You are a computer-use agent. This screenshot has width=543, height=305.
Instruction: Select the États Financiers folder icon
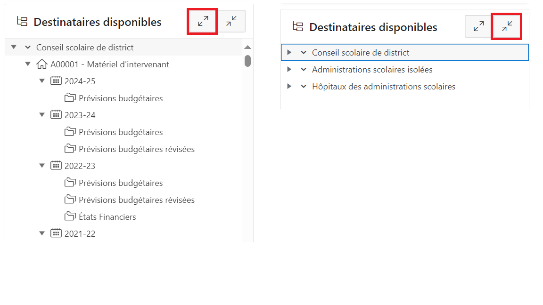(x=70, y=217)
